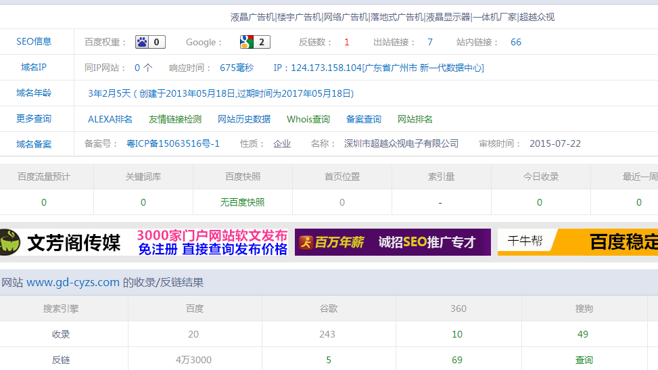Image resolution: width=658 pixels, height=370 pixels.
Task: Open the 百万年薪 SEO recruiting banner
Action: (x=393, y=242)
